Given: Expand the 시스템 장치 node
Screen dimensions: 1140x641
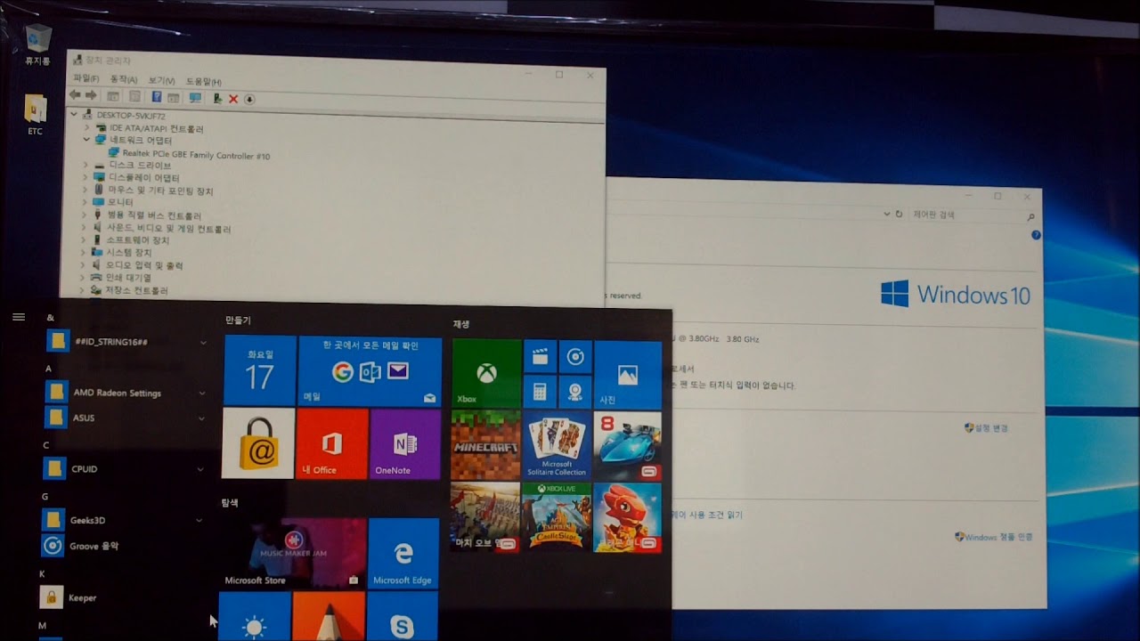Looking at the screenshot, I should click(84, 252).
